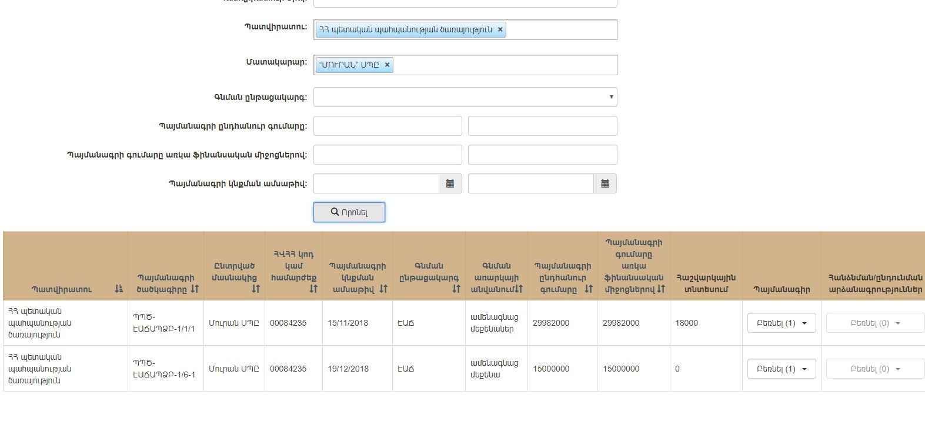Remove the ՀՀ պետական պահպանության ծառայություն tag

coord(500,29)
